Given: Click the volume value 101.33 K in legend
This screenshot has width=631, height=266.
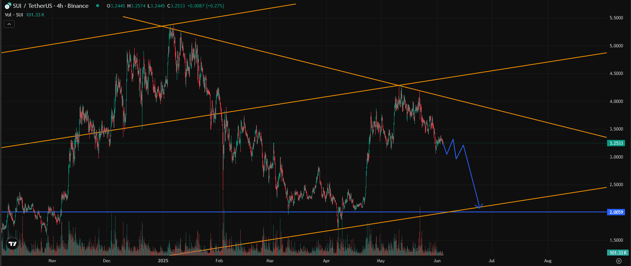Looking at the screenshot, I should point(35,15).
